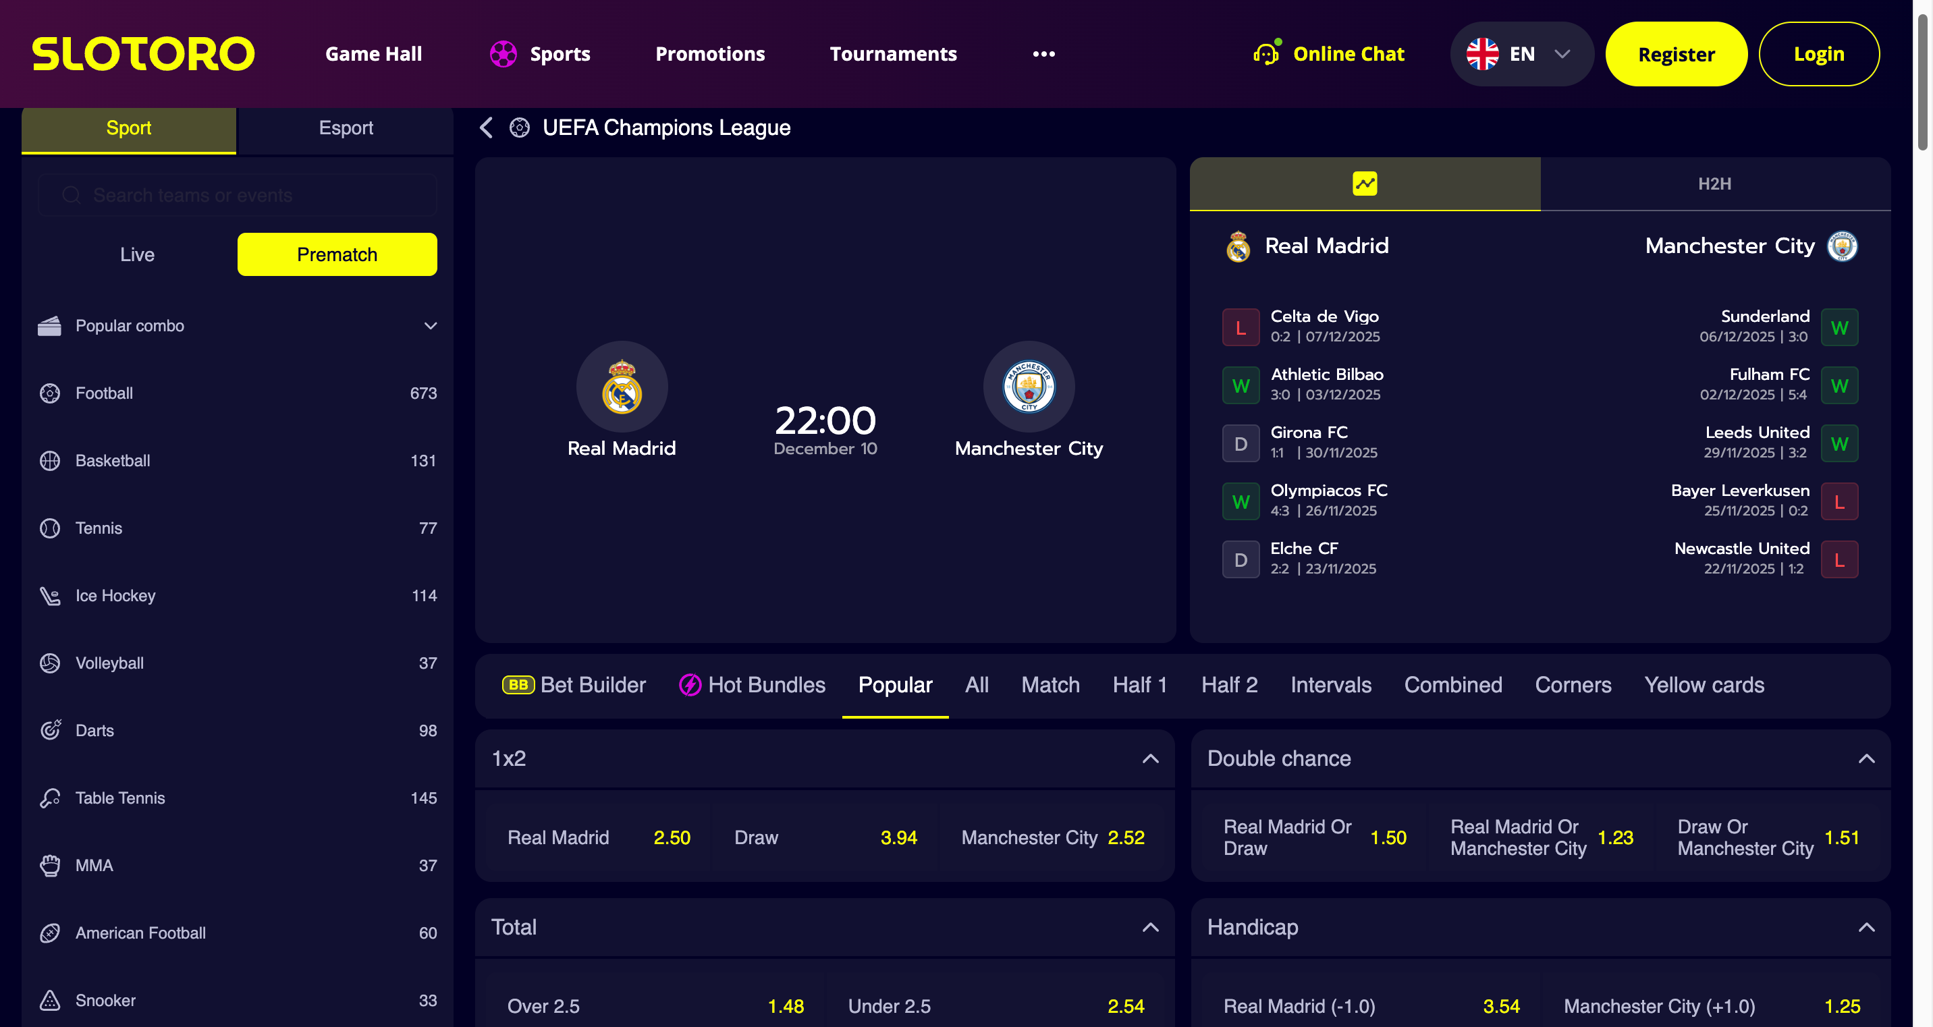The image size is (1933, 1027).
Task: Click the Football sidebar icon
Action: 49,393
